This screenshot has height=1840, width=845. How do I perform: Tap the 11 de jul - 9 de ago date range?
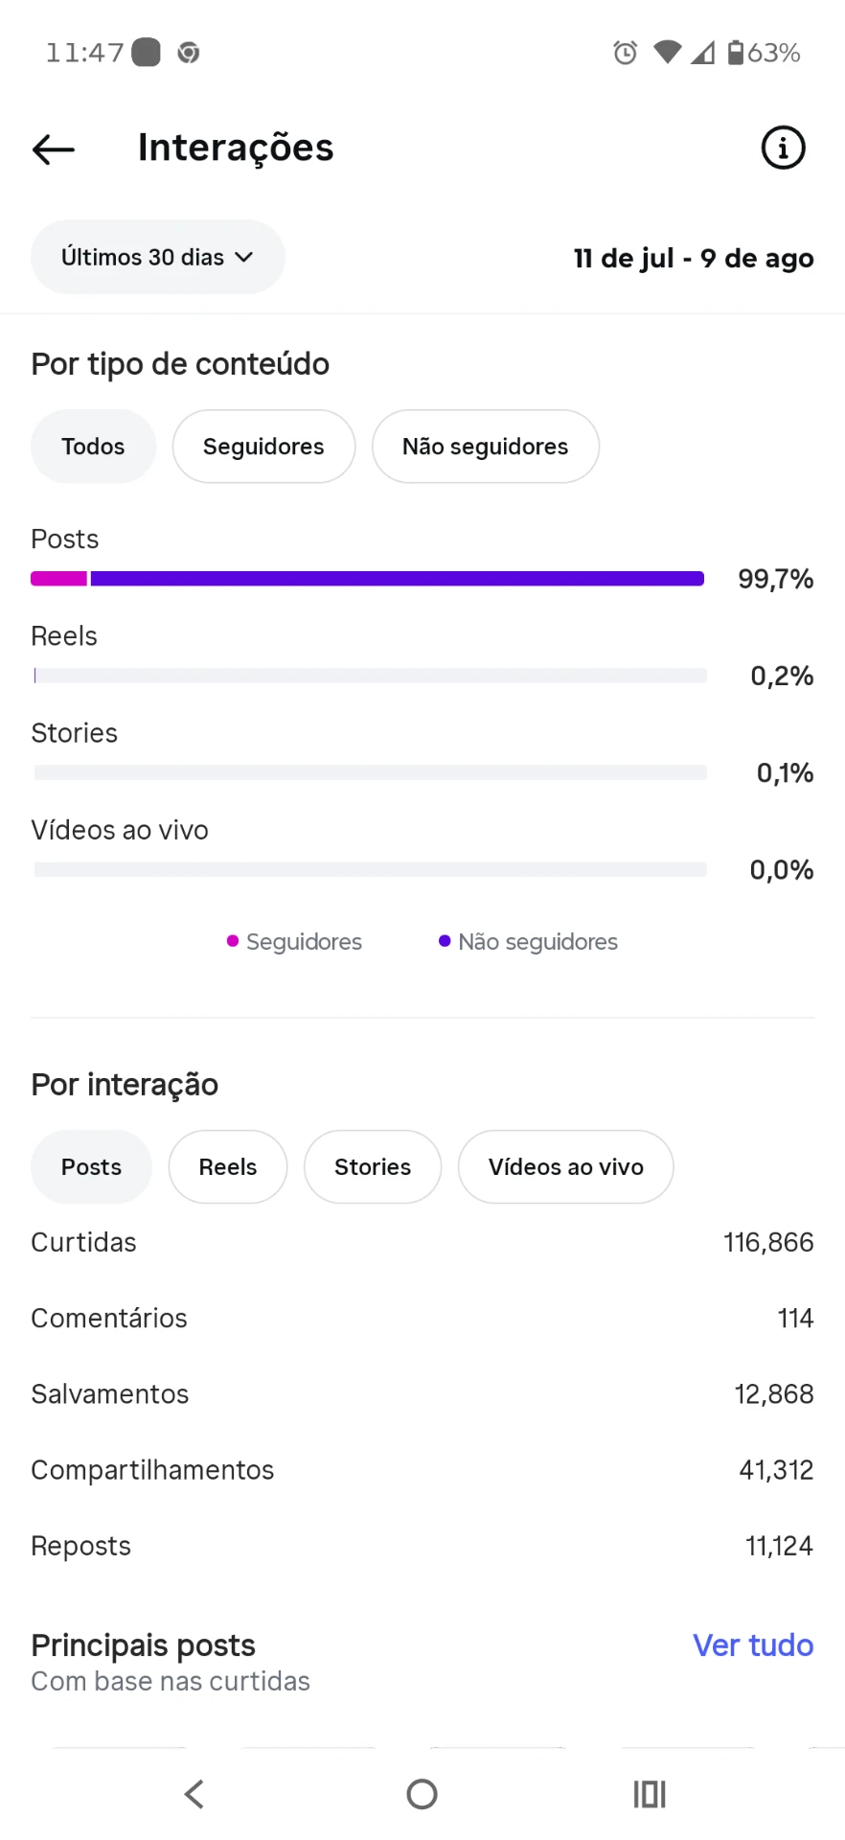[x=694, y=258]
